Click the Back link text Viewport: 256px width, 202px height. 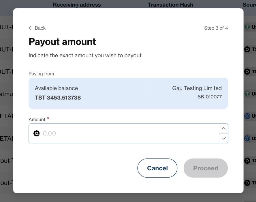coord(40,28)
